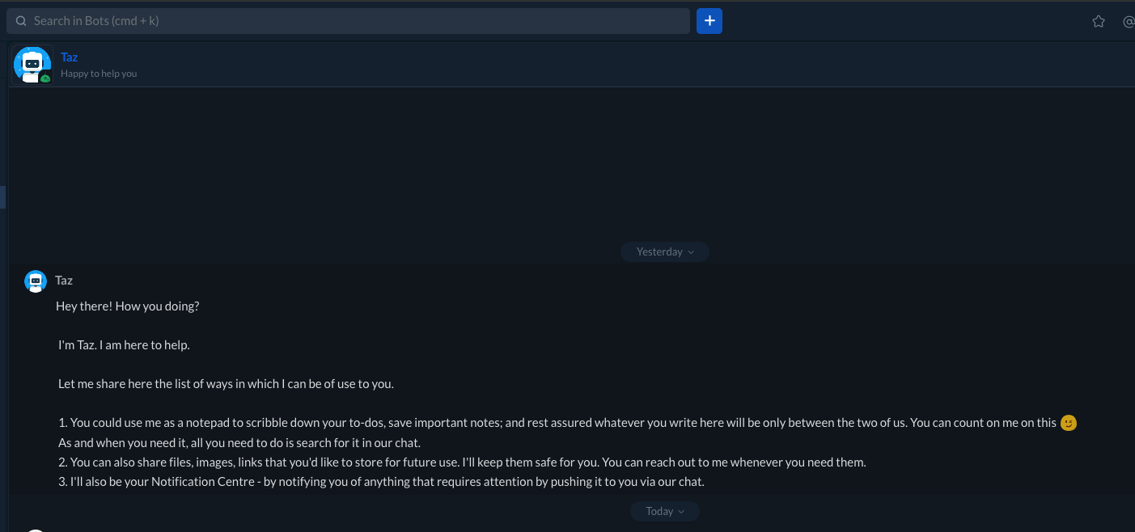Viewport: 1135px width, 532px height.
Task: Open the Taz name link in header
Action: click(70, 57)
